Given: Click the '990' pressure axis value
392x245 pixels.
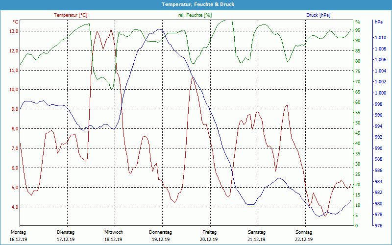Looking at the screenshot, I should pyautogui.click(x=378, y=148).
